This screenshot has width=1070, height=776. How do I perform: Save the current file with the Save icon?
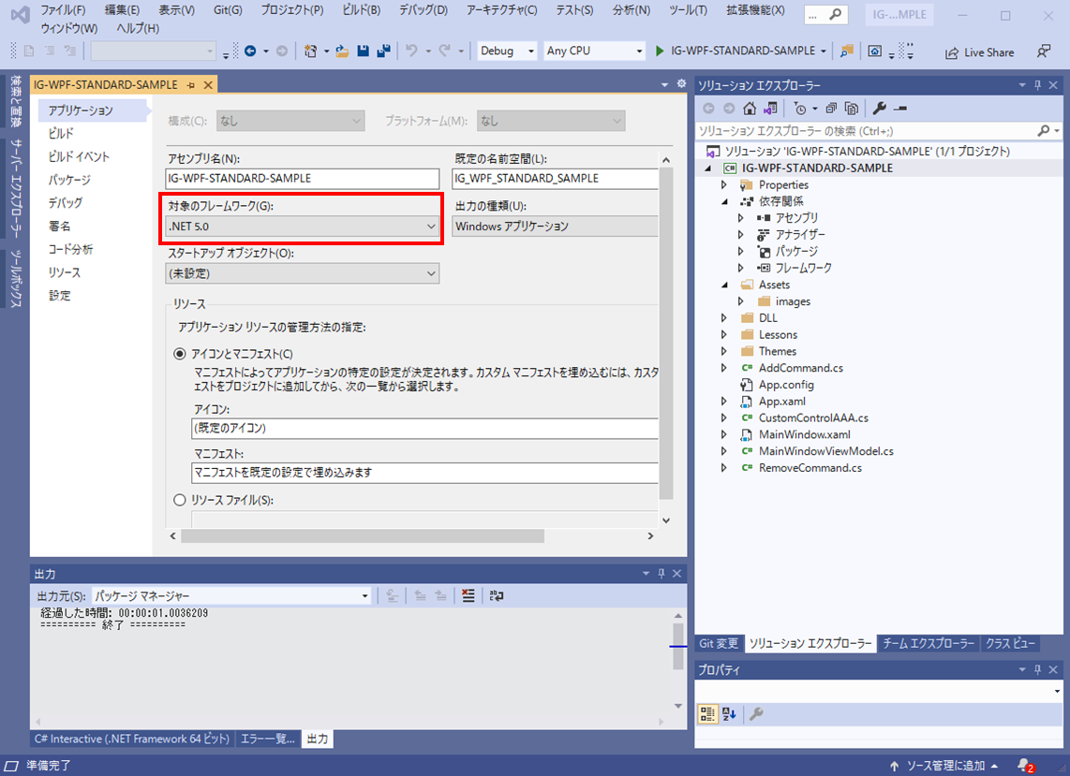tap(363, 51)
